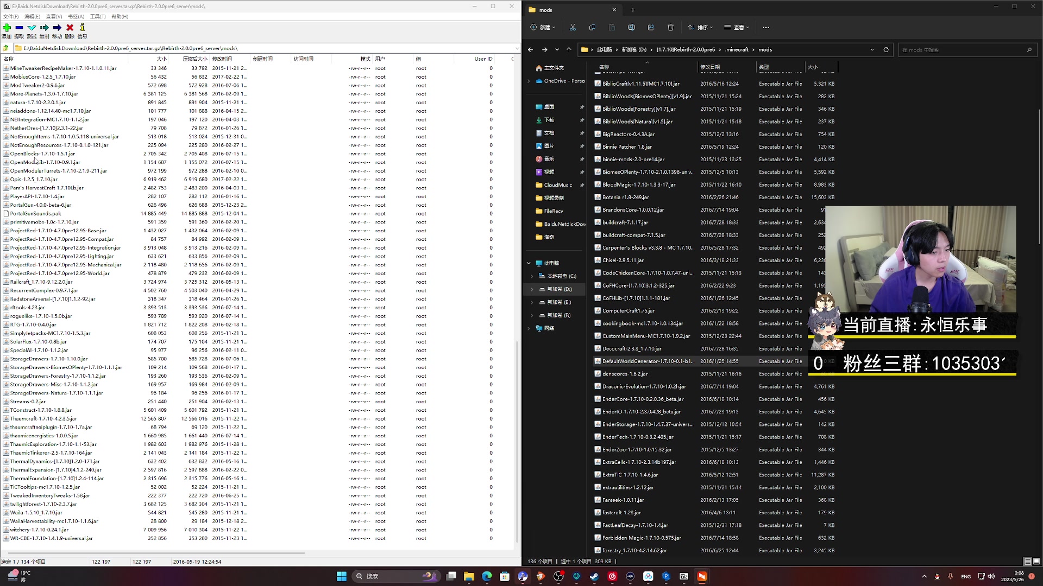The image size is (1043, 586).
Task: Expand the 新加卷 (E:) drive tree node
Action: coord(532,302)
